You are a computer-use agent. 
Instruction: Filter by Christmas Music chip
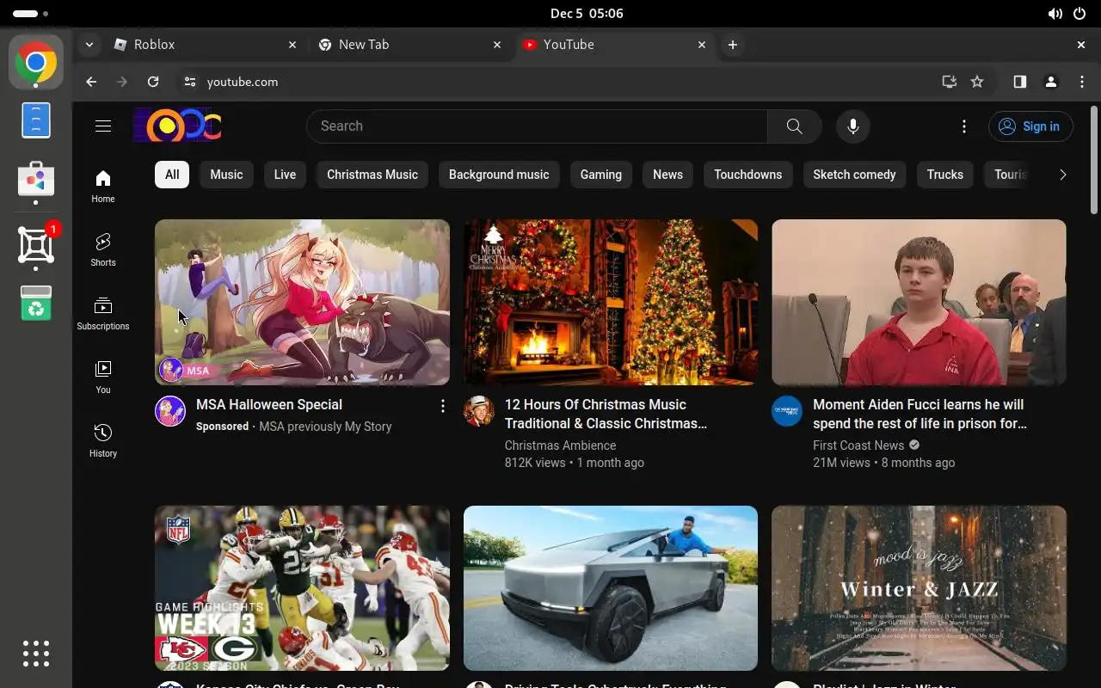pyautogui.click(x=372, y=175)
